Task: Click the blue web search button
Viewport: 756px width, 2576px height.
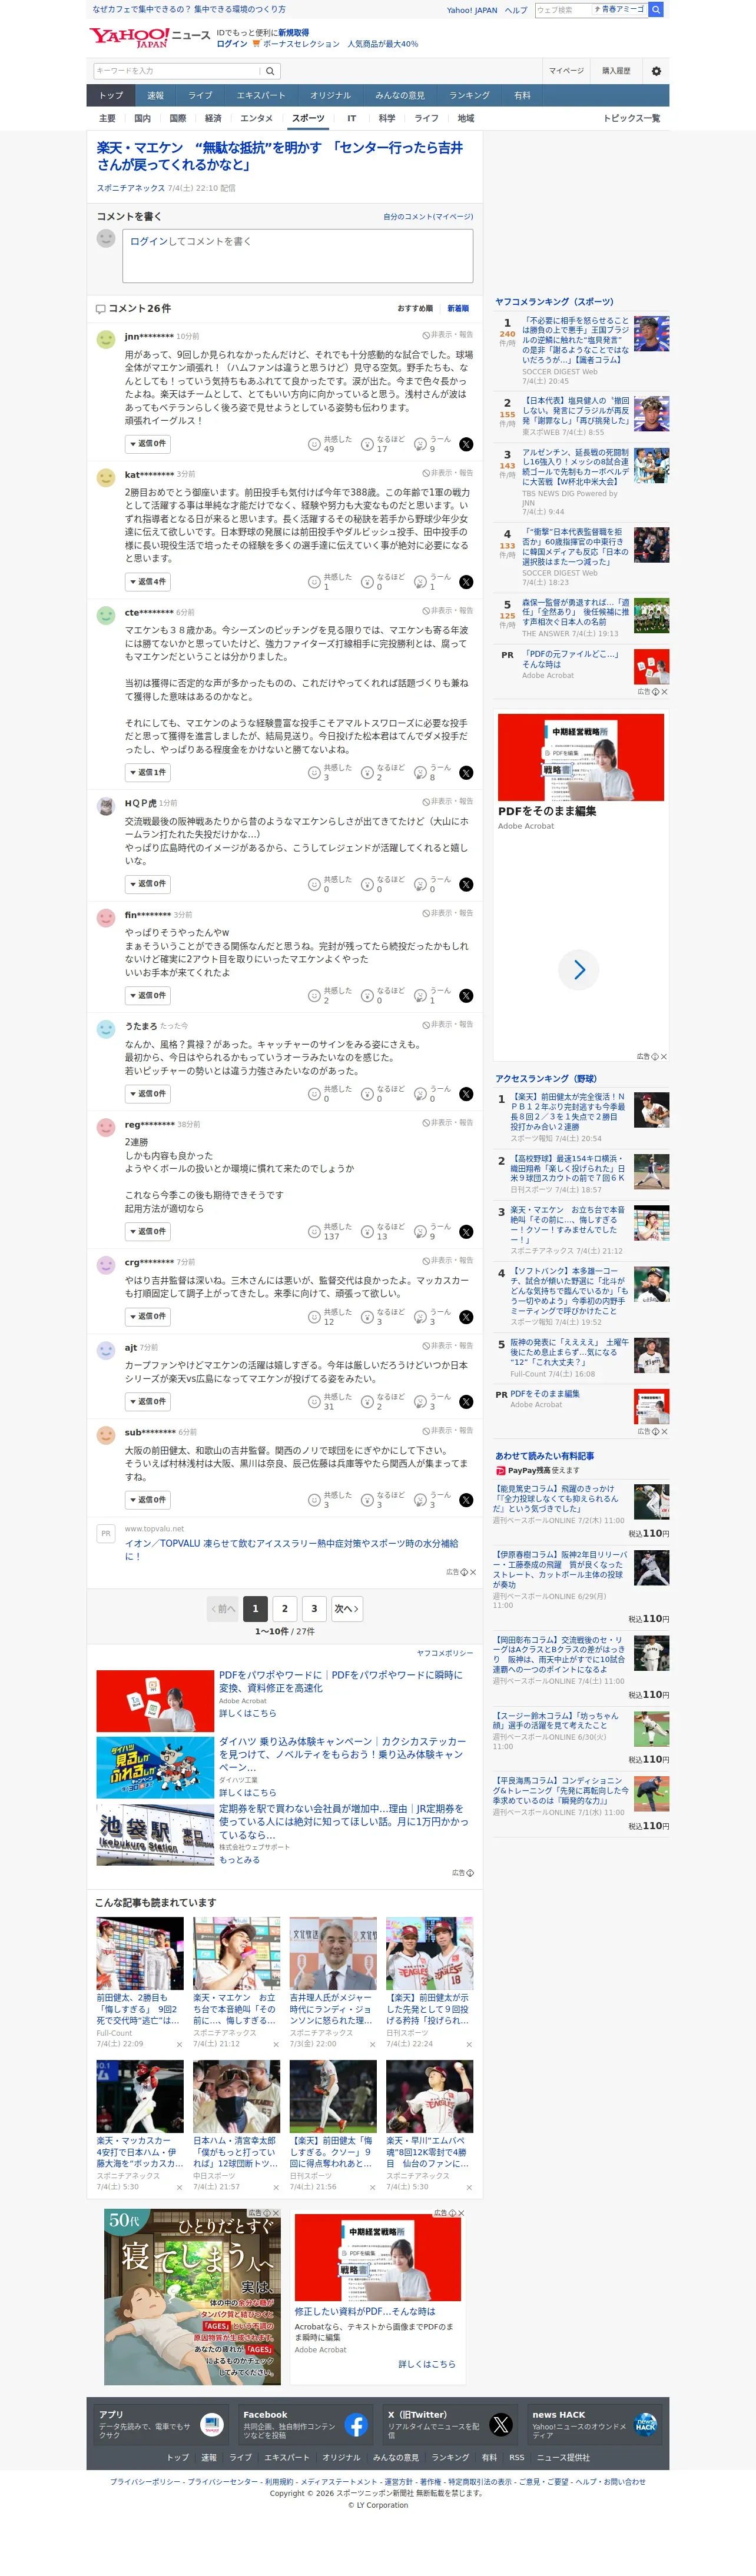Action: pyautogui.click(x=656, y=10)
